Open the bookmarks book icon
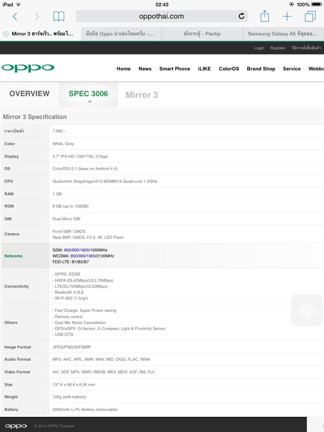This screenshot has height=432, width=324. 59,16
